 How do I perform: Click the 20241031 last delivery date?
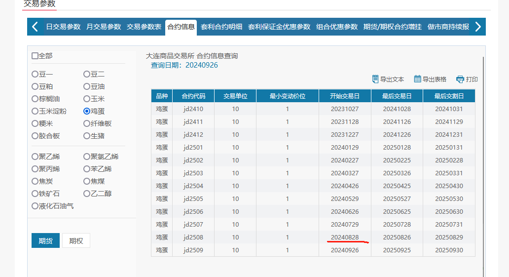[449, 109]
